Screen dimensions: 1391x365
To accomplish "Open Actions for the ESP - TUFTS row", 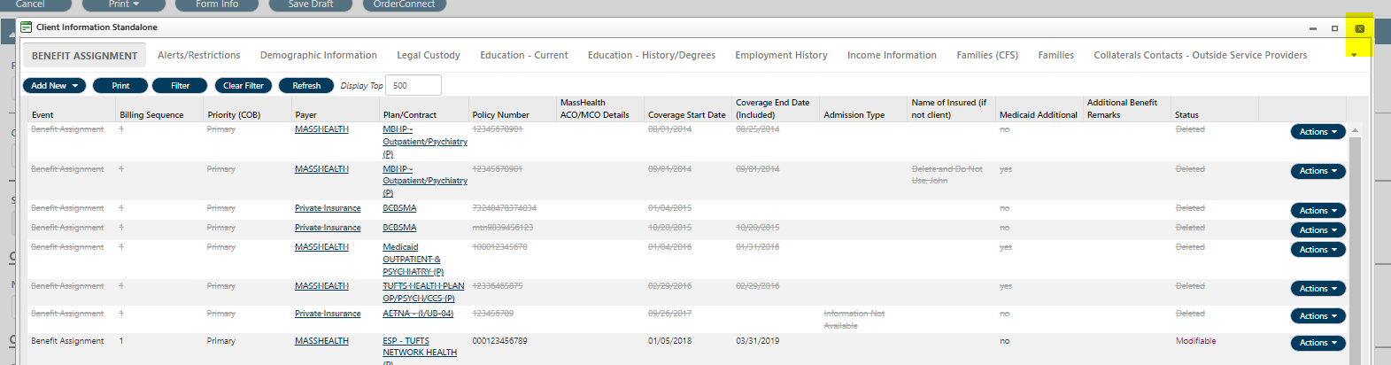I will click(x=1318, y=343).
